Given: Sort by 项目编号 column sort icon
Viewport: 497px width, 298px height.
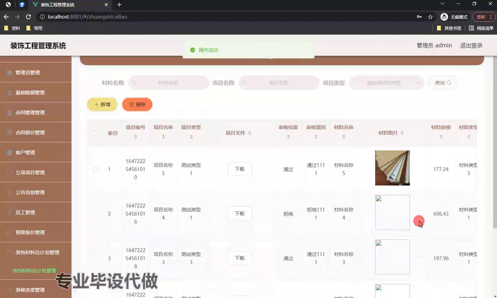Looking at the screenshot, I should pyautogui.click(x=136, y=137).
